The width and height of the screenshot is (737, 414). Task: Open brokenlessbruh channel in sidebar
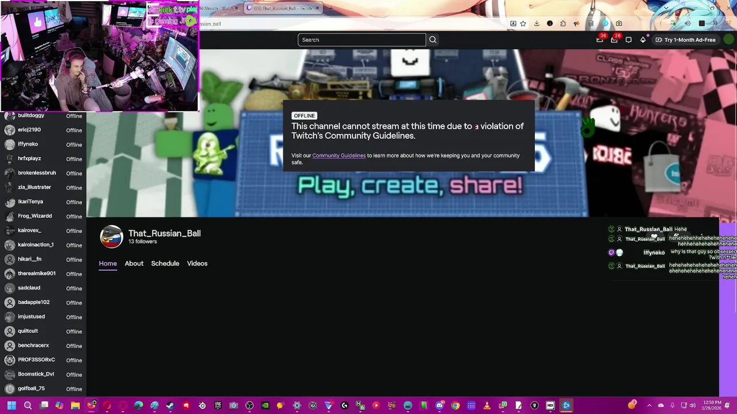coord(43,173)
